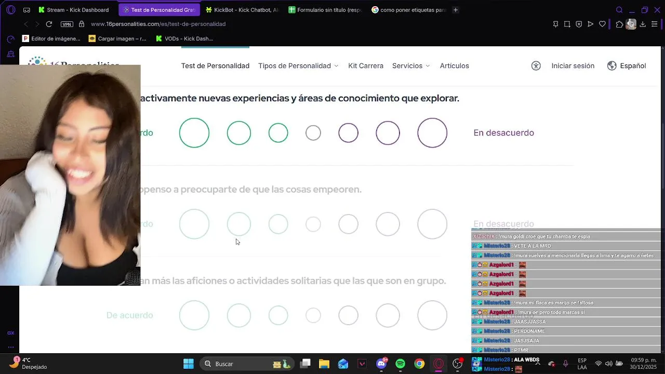Image resolution: width=665 pixels, height=374 pixels.
Task: Open Spotify from the taskbar
Action: [401, 364]
